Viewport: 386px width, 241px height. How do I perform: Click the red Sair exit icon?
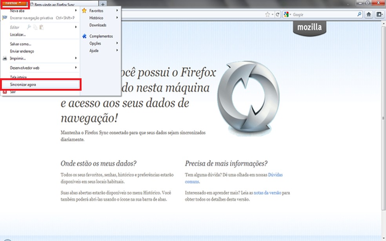pos(5,92)
